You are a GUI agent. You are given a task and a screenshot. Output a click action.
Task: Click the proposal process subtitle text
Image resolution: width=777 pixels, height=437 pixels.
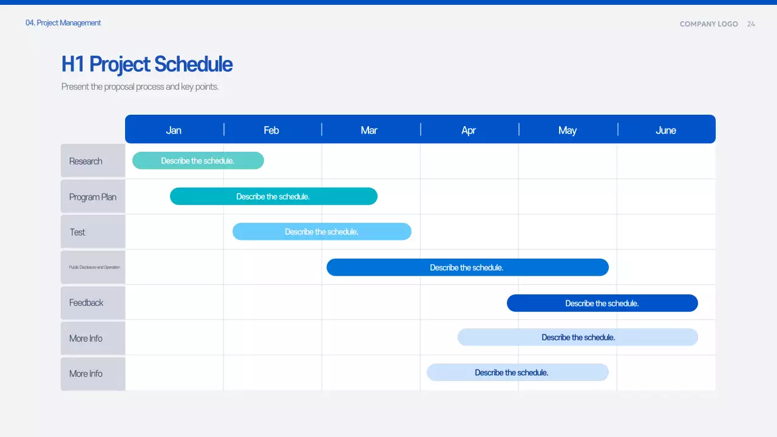point(139,86)
